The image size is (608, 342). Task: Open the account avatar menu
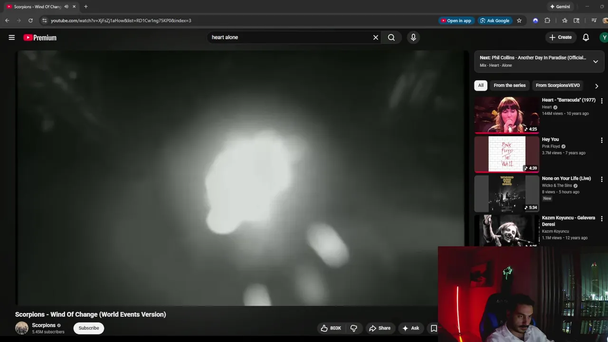tap(604, 37)
